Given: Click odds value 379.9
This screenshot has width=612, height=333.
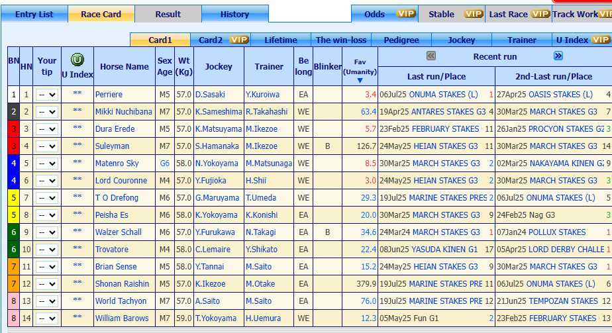Looking at the screenshot, I should click(366, 284).
